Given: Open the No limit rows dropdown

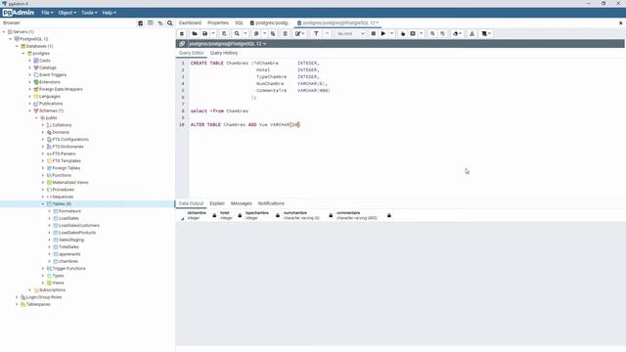Looking at the screenshot, I should [350, 33].
